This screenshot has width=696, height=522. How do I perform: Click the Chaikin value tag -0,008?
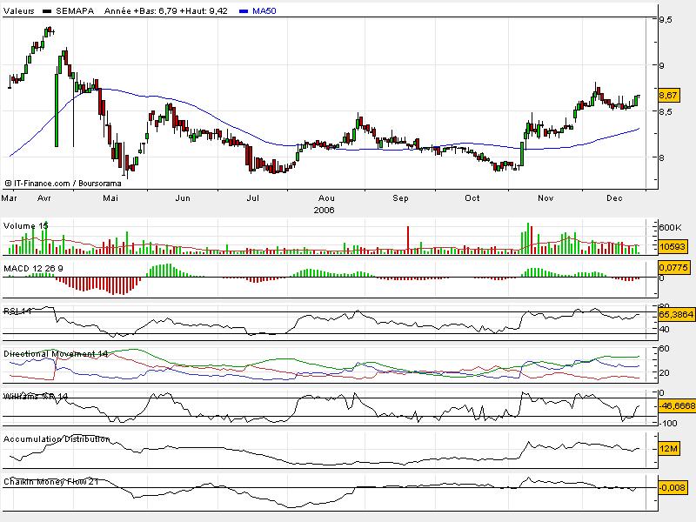click(673, 488)
